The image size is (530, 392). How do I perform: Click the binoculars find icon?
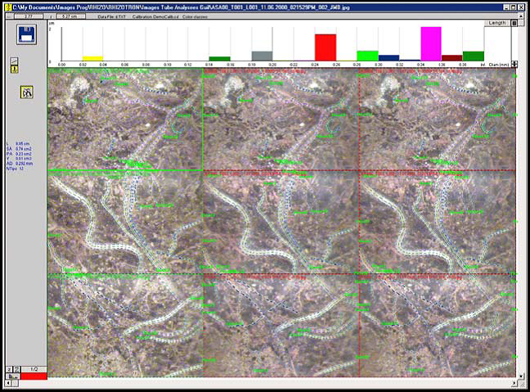25,92
